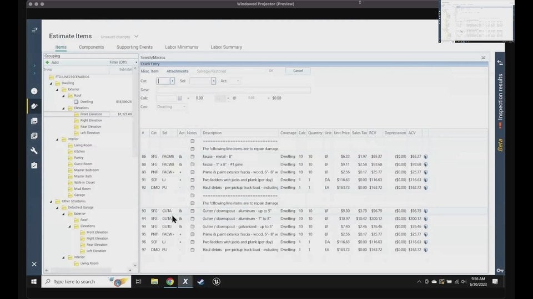This screenshot has height=299, width=533.
Task: Open the info panel in left sidebar
Action: pos(34,91)
